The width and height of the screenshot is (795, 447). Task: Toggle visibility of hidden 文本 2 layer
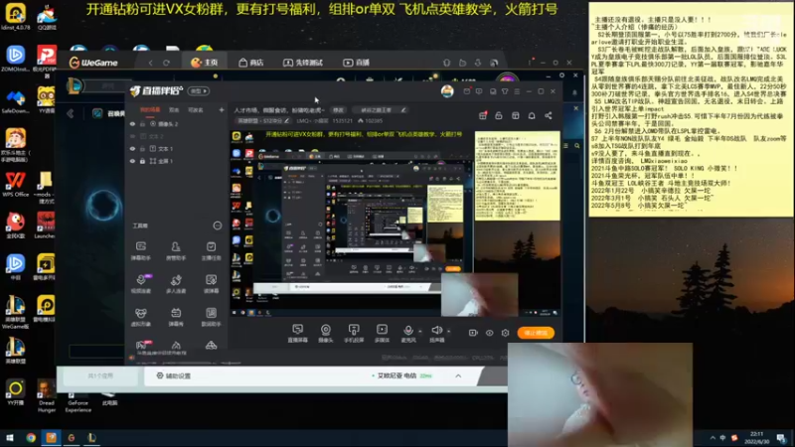[133, 136]
